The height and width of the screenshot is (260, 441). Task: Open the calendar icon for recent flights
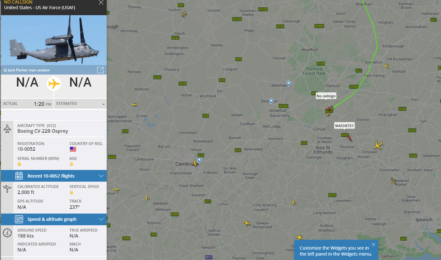19,176
